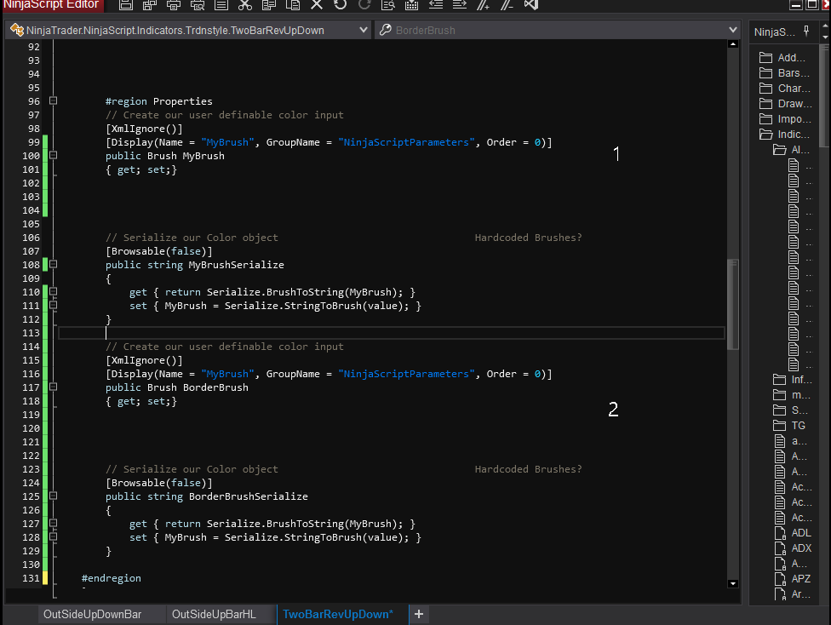Click the Undo arrow icon
Image resolution: width=831 pixels, height=625 pixels.
coord(341,5)
